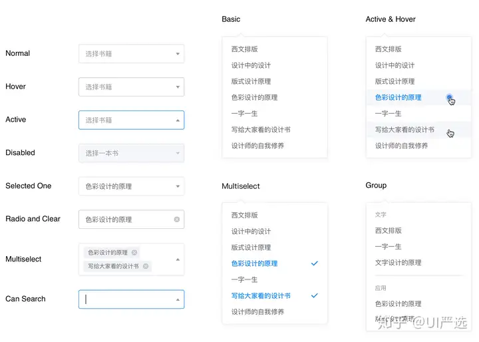The image size is (479, 342).
Task: Clear the Radio and Clear field selection
Action: click(x=177, y=220)
